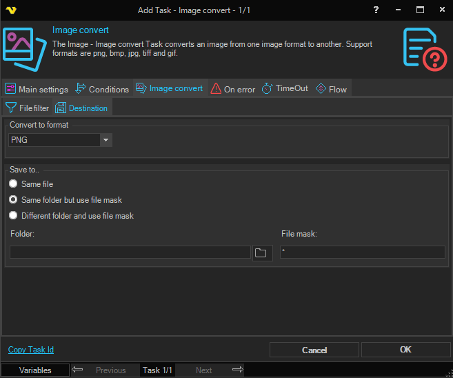
Task: Select Same folder but use file mask
Action: [x=14, y=200]
